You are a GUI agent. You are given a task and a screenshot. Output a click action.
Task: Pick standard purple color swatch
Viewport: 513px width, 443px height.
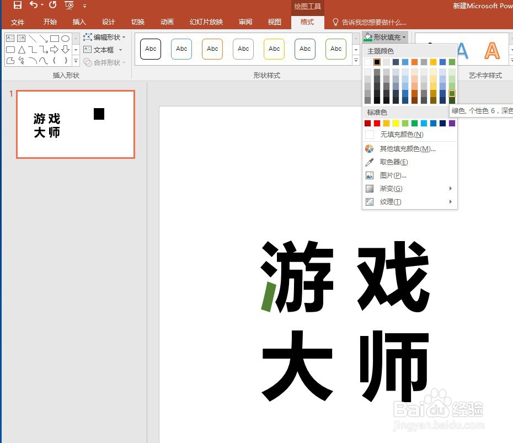(x=452, y=123)
